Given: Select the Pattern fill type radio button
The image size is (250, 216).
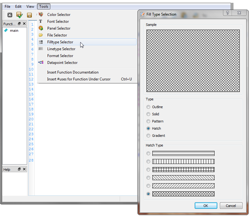Looking at the screenshot, I should click(148, 121).
